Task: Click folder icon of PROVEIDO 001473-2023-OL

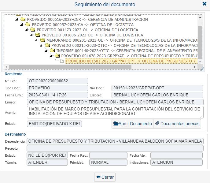Action: click(33, 30)
